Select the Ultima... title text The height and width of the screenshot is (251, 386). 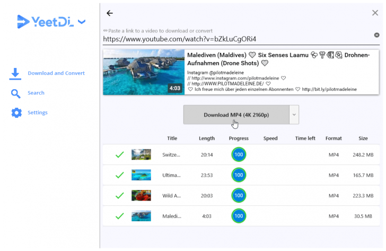tap(171, 175)
